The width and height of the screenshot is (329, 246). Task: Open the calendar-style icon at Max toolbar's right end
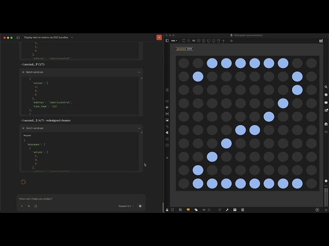321,41
